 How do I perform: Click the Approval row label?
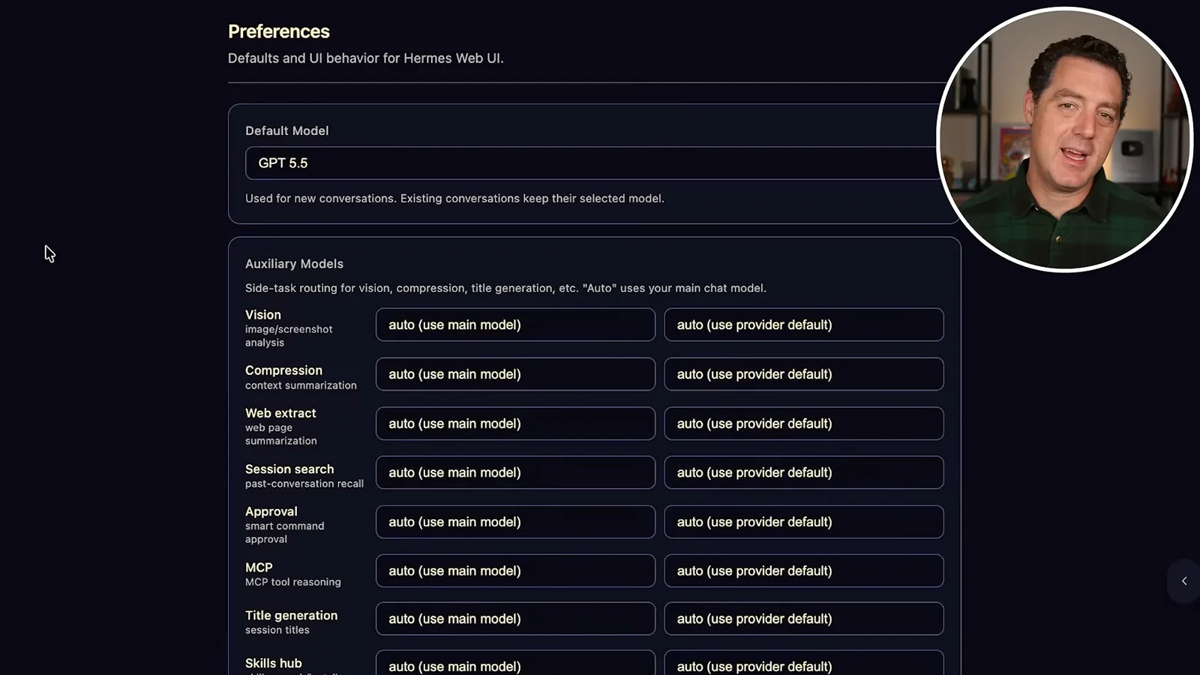(271, 511)
